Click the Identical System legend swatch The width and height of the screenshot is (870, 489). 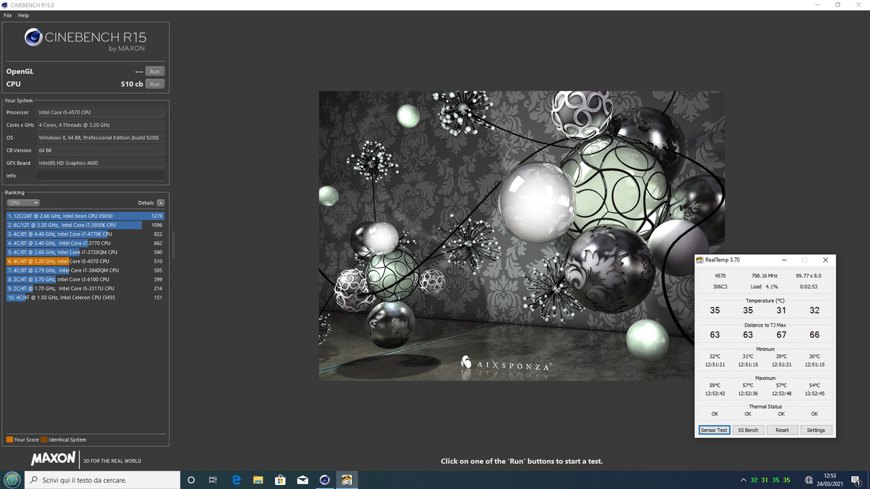(x=44, y=439)
